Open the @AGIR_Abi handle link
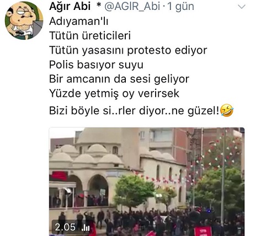The height and width of the screenshot is (236, 256). click(132, 7)
